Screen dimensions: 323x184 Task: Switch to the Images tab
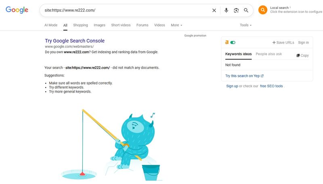99,25
